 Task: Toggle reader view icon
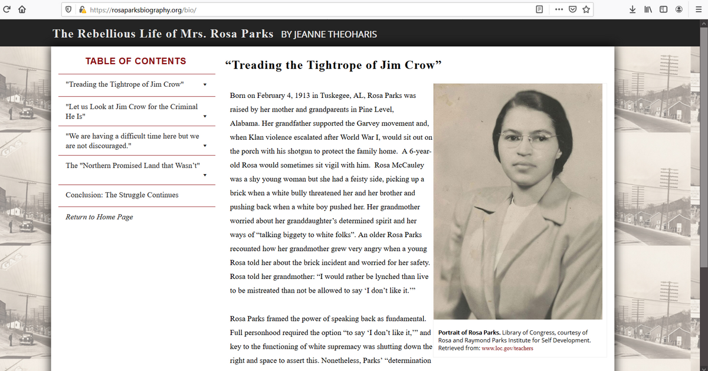(x=539, y=9)
